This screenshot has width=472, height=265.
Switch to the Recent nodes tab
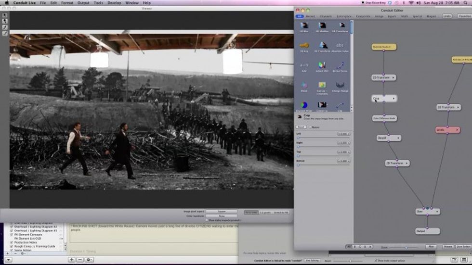pyautogui.click(x=310, y=16)
